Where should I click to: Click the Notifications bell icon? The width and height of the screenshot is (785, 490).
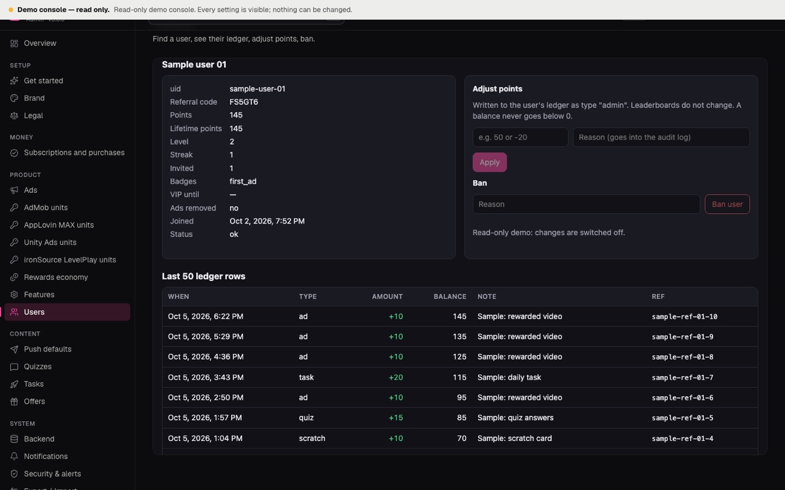pos(14,457)
